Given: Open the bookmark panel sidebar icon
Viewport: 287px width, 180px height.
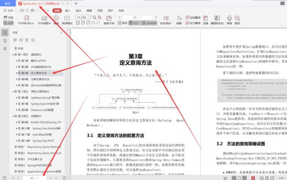Looking at the screenshot, I should click(x=5, y=33).
